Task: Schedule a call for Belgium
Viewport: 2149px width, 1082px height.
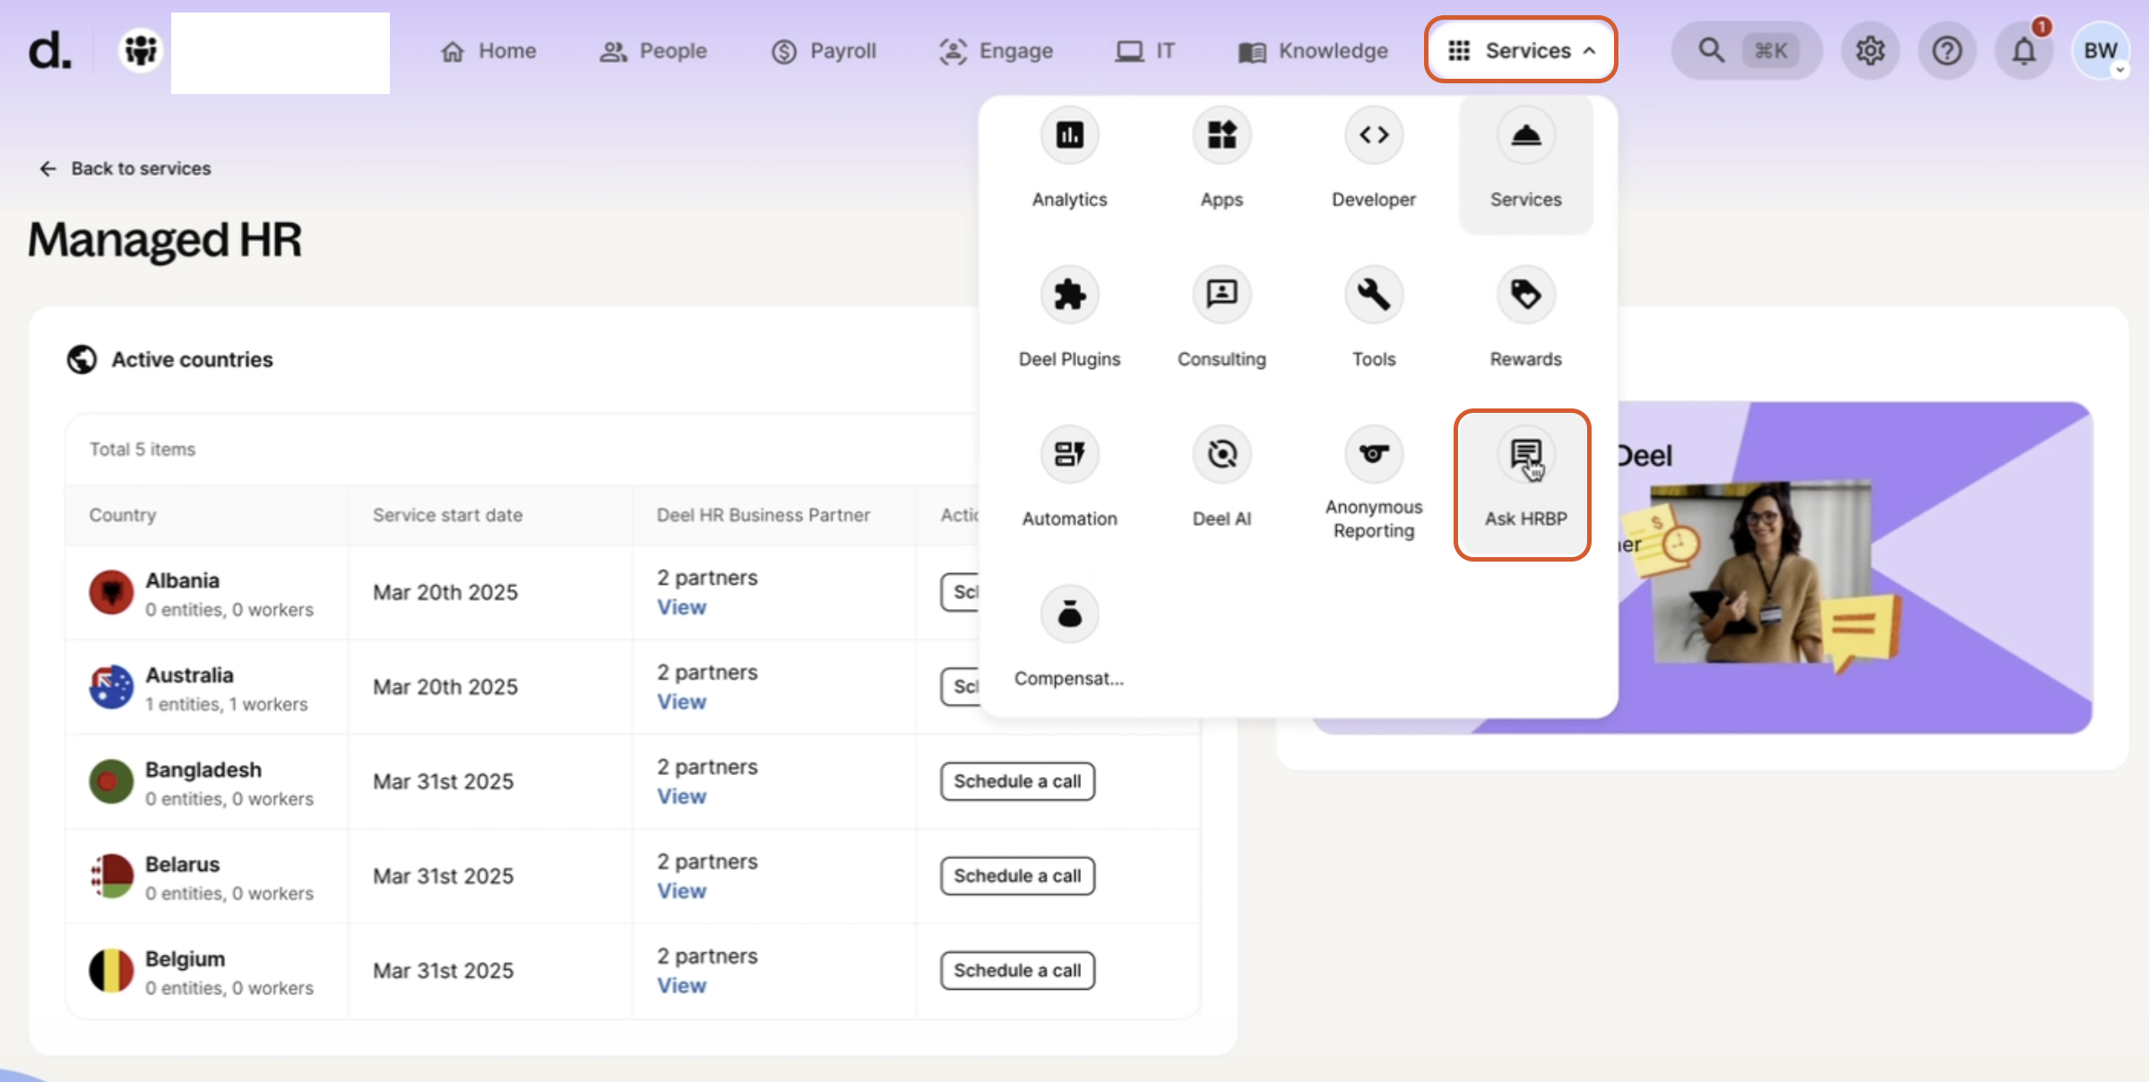Action: [1017, 970]
